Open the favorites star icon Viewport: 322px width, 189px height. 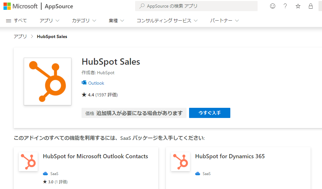(x=298, y=6)
